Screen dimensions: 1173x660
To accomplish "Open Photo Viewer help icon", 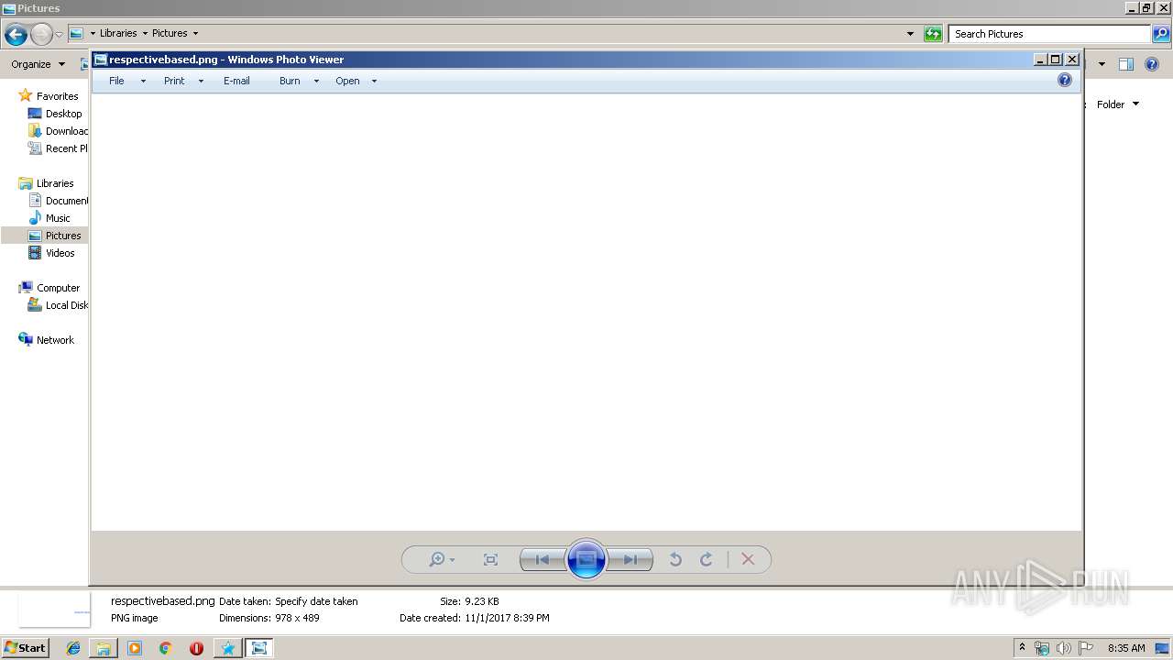I will pyautogui.click(x=1065, y=81).
